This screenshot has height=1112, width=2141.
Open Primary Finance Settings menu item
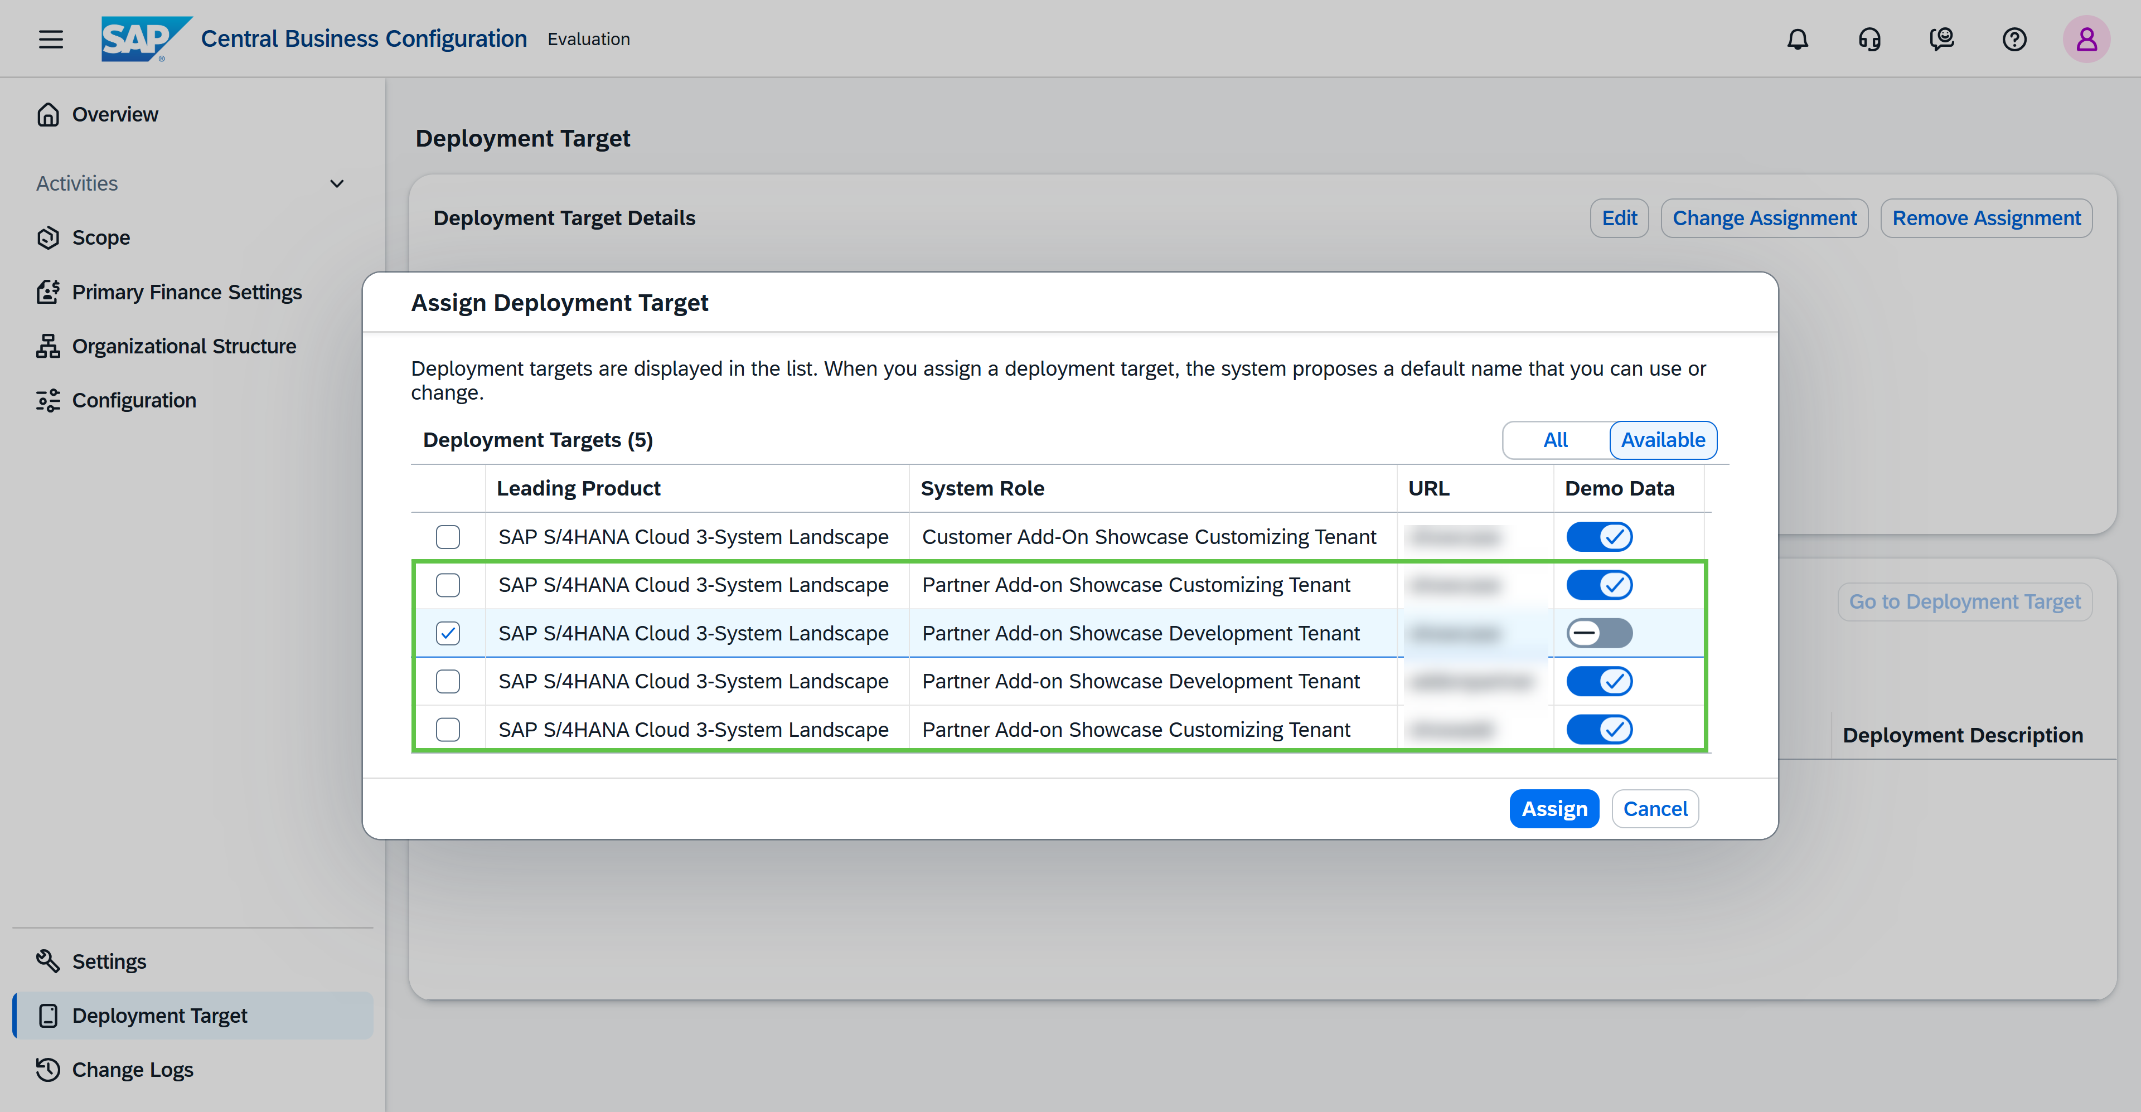click(192, 292)
